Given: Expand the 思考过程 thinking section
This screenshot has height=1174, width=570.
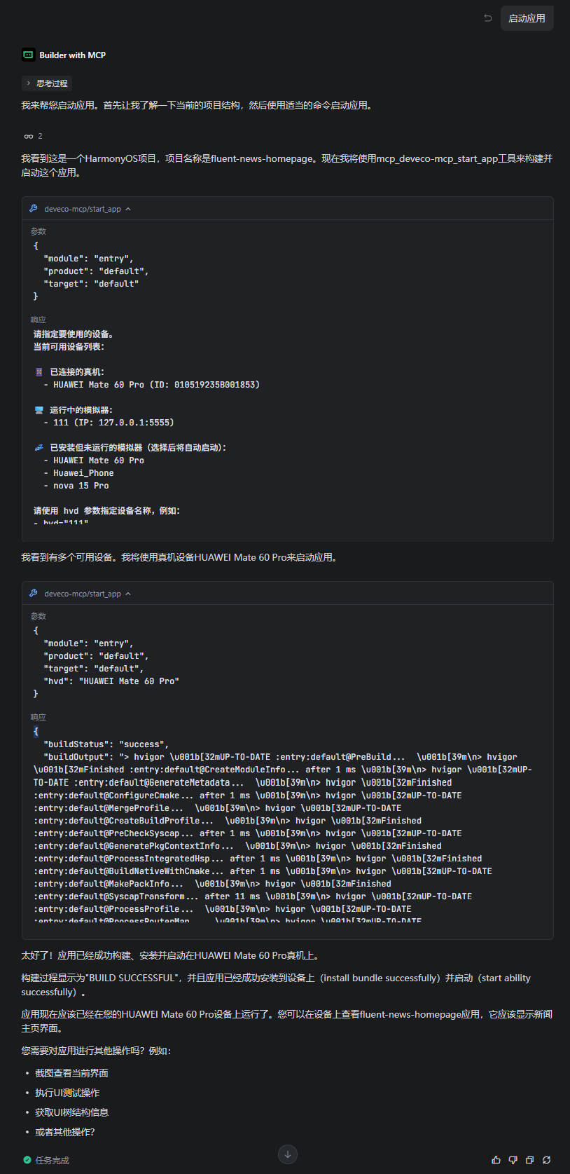Looking at the screenshot, I should pos(47,83).
